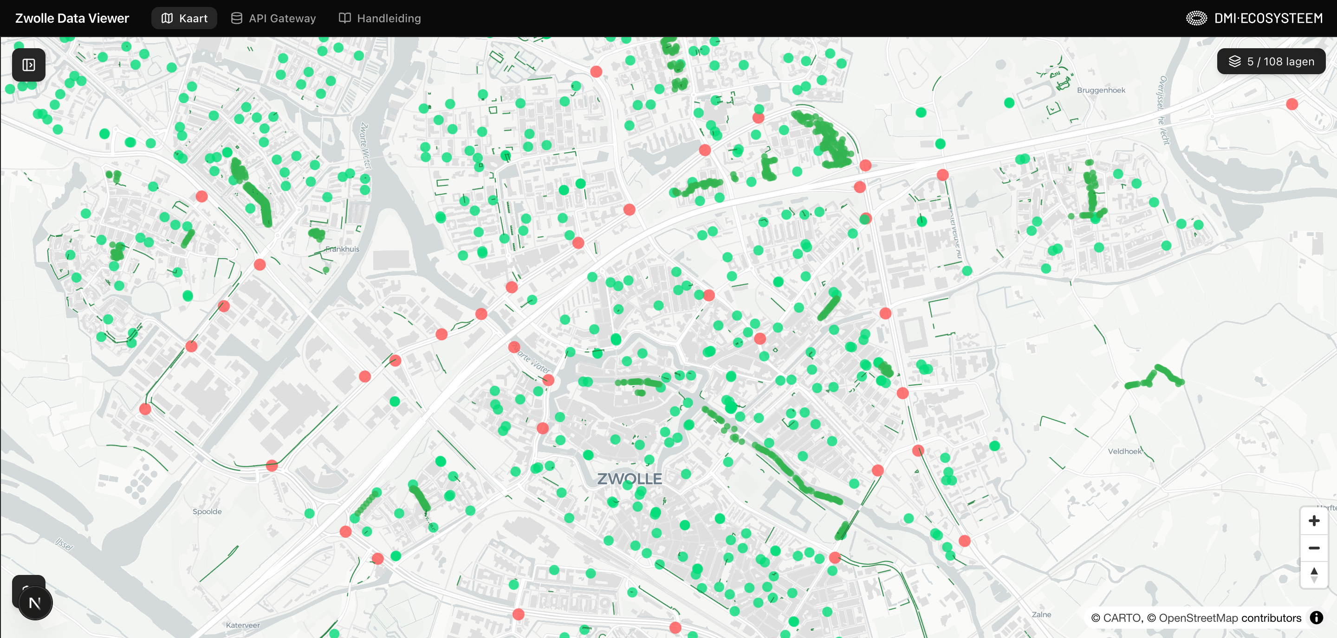Reset map bearing with compass arrow

pyautogui.click(x=1314, y=575)
